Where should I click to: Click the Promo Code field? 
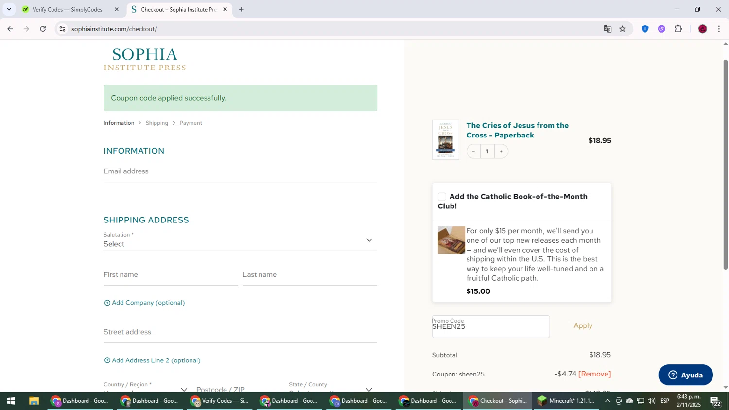490,326
